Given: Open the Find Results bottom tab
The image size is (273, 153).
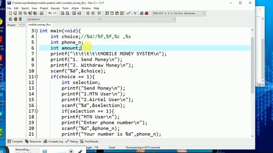Looking at the screenshot, I should 89,142.
